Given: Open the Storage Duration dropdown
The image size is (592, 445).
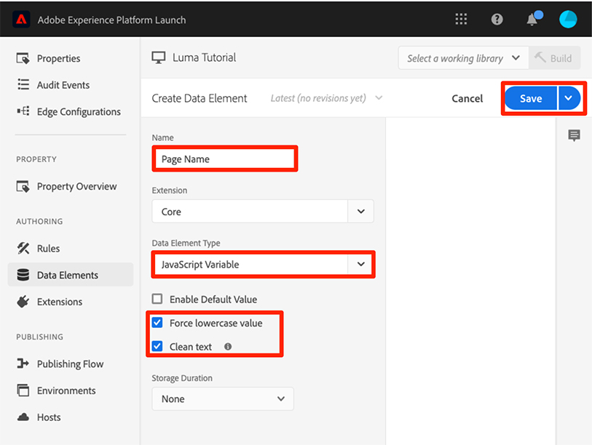Looking at the screenshot, I should (x=223, y=398).
